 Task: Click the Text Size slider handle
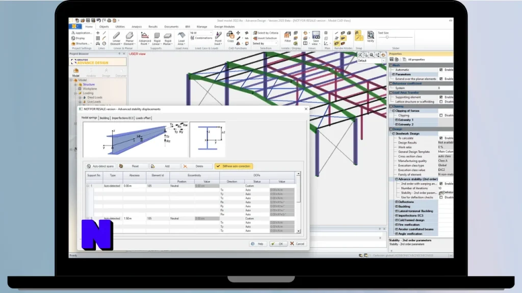pyautogui.click(x=387, y=38)
